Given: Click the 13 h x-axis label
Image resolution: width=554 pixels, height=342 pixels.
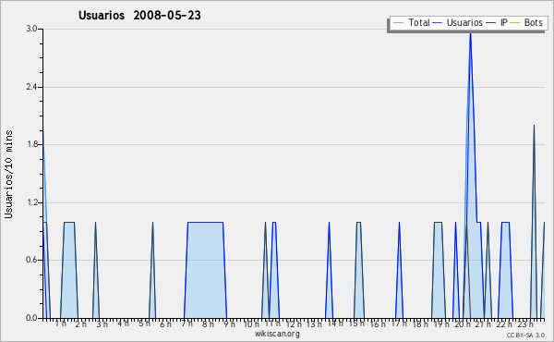Looking at the screenshot, I should (314, 324).
